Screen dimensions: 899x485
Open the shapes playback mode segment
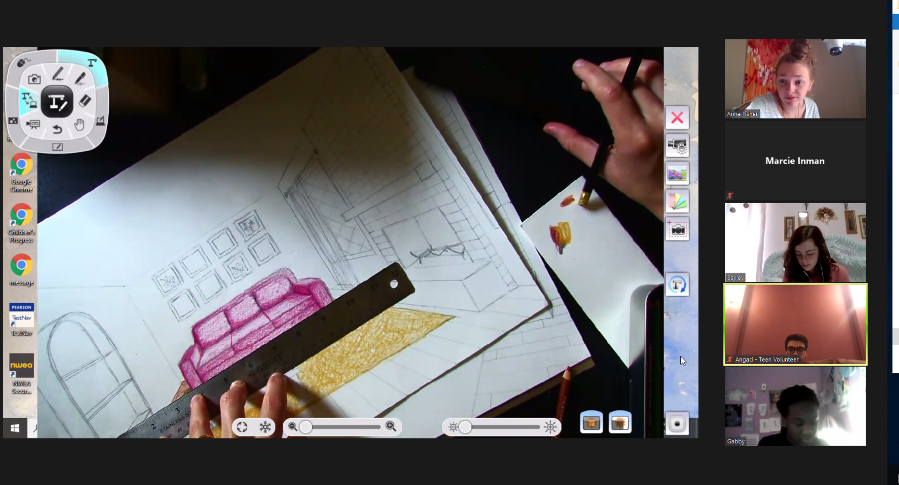pyautogui.click(x=13, y=121)
